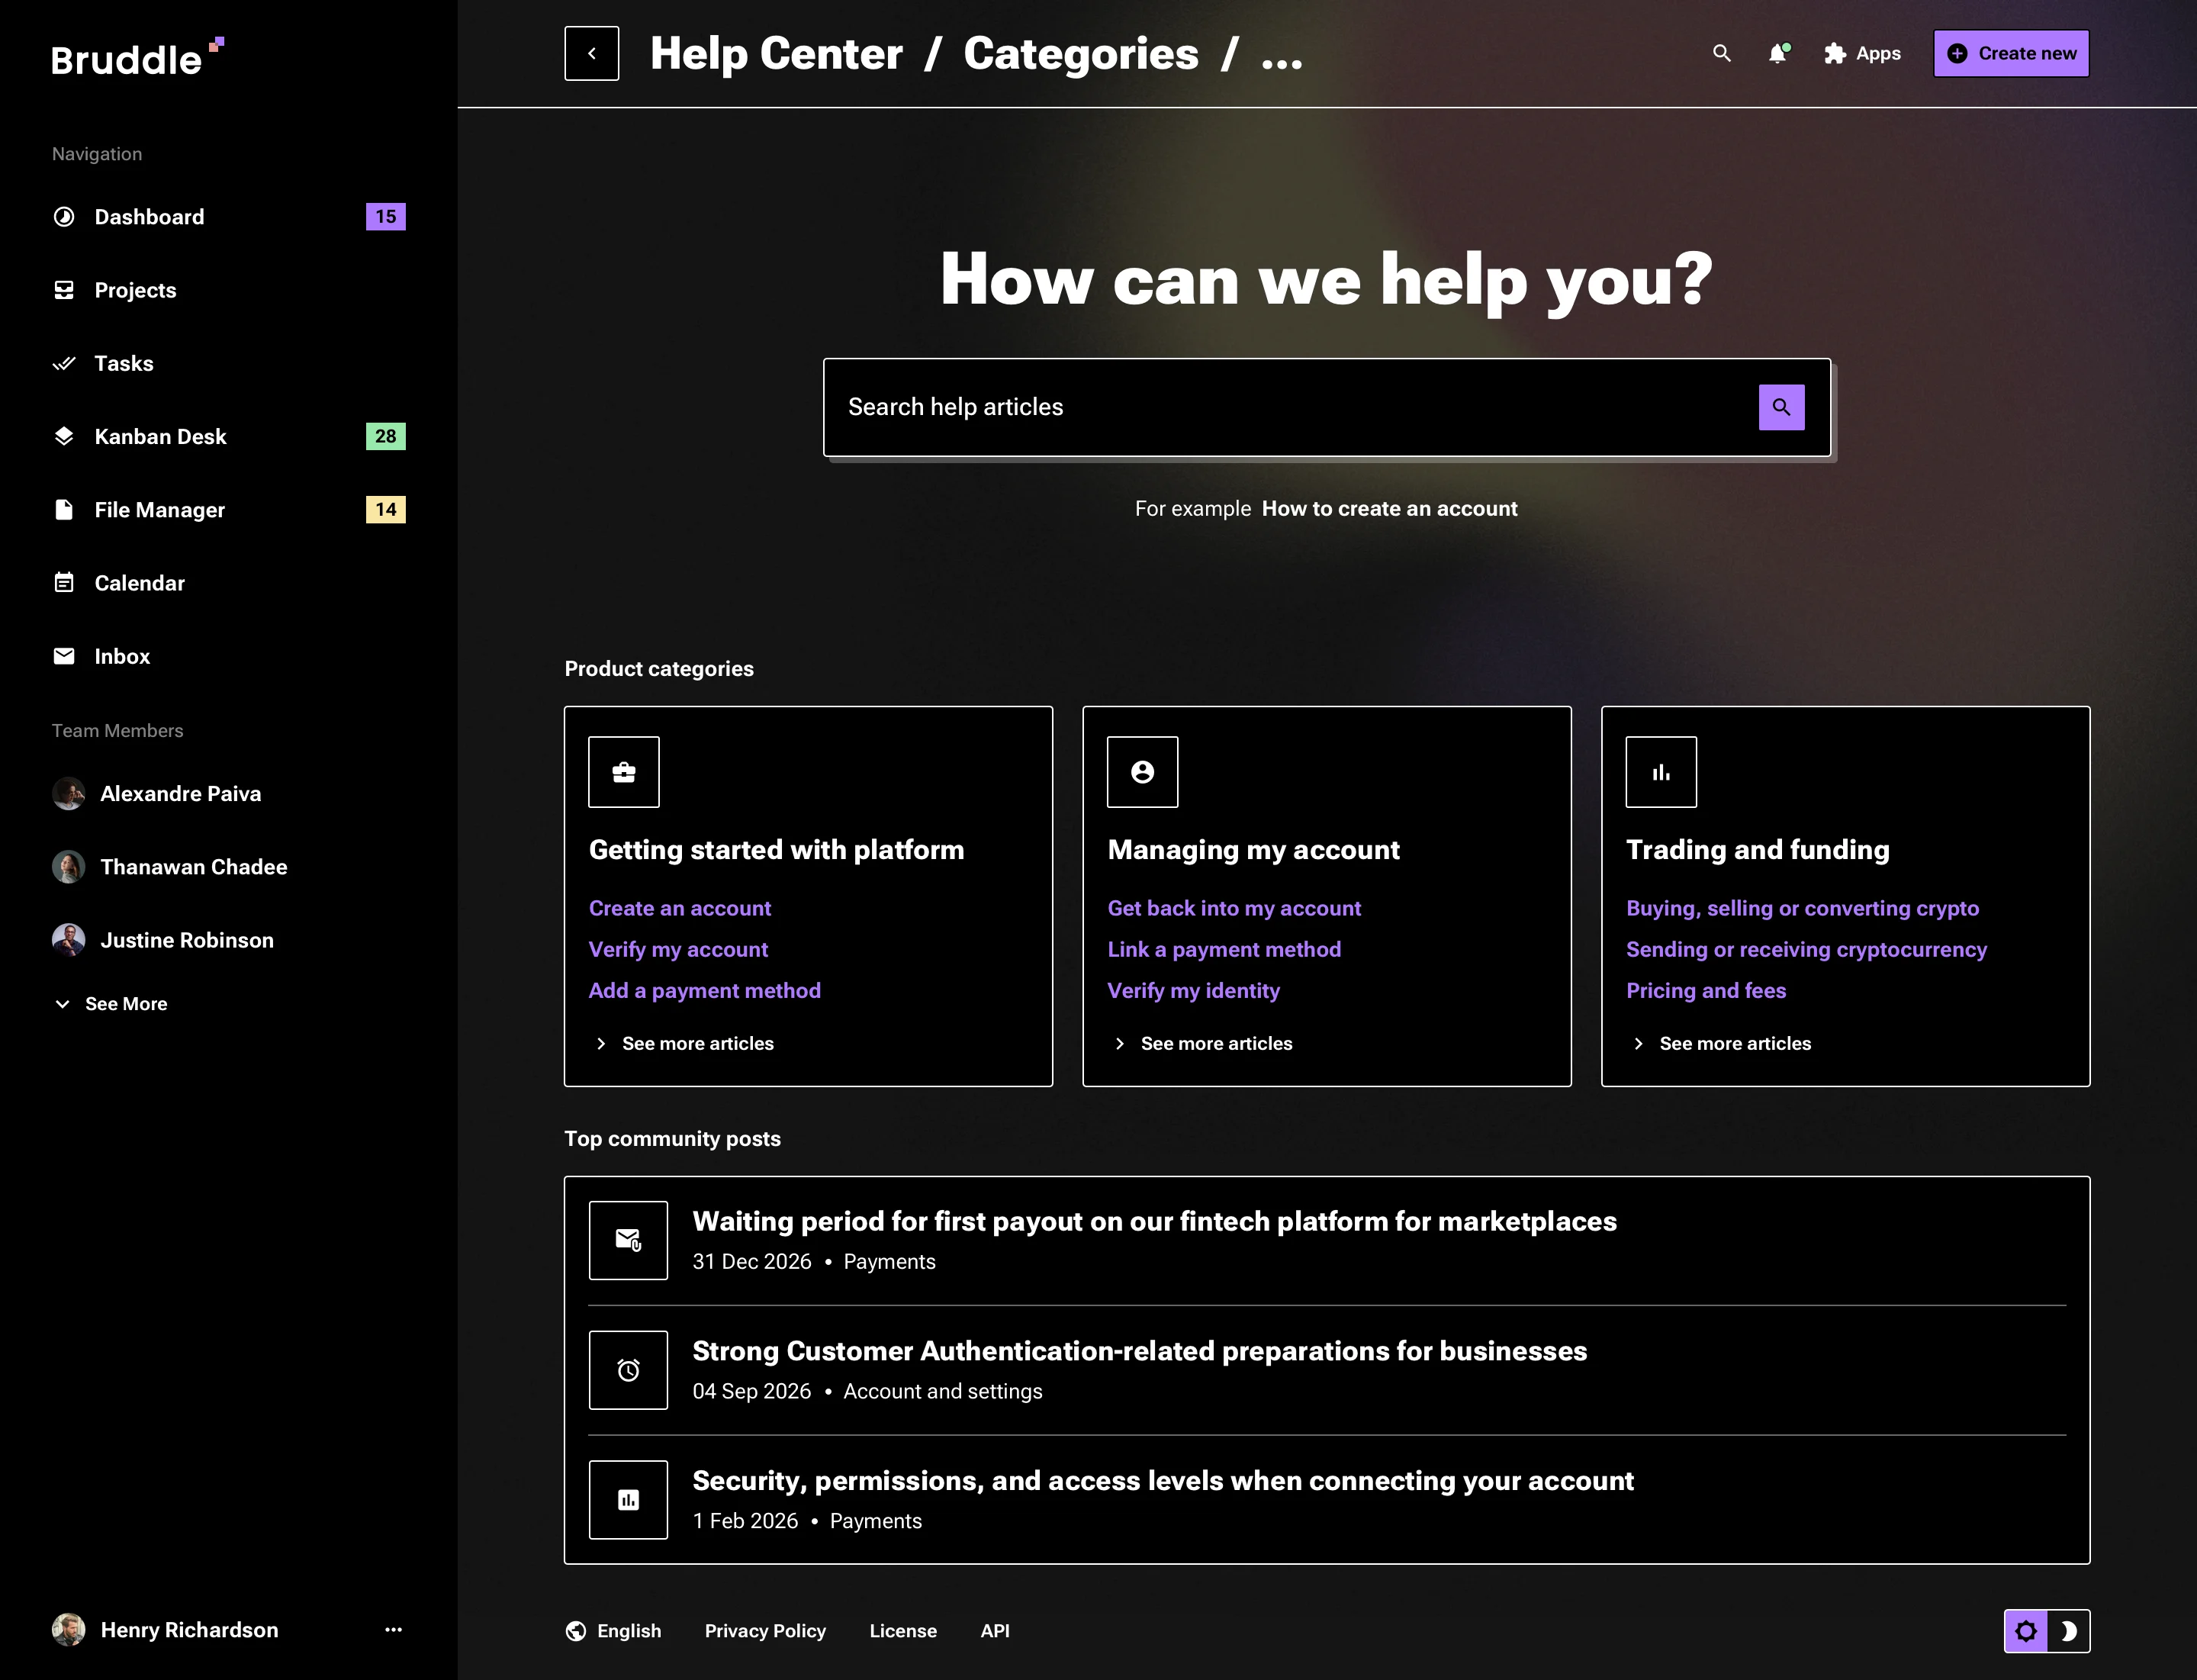
Task: Open the breadcrumb ellipsis menu
Action: click(1282, 54)
